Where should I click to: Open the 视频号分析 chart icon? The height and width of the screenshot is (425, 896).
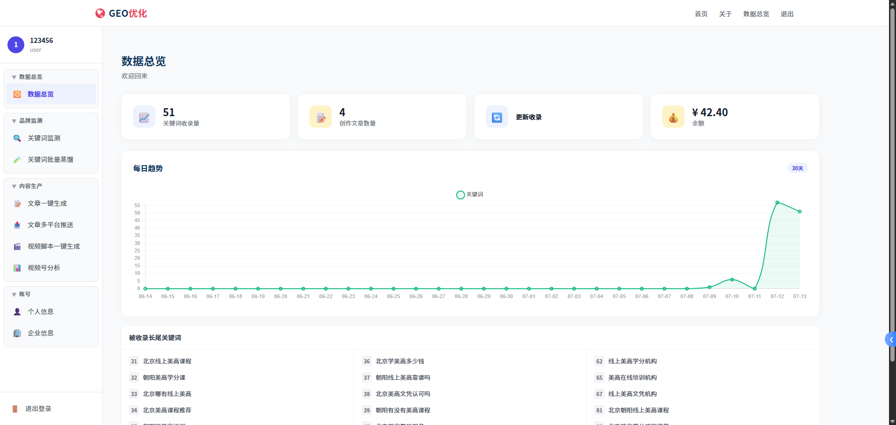click(17, 268)
